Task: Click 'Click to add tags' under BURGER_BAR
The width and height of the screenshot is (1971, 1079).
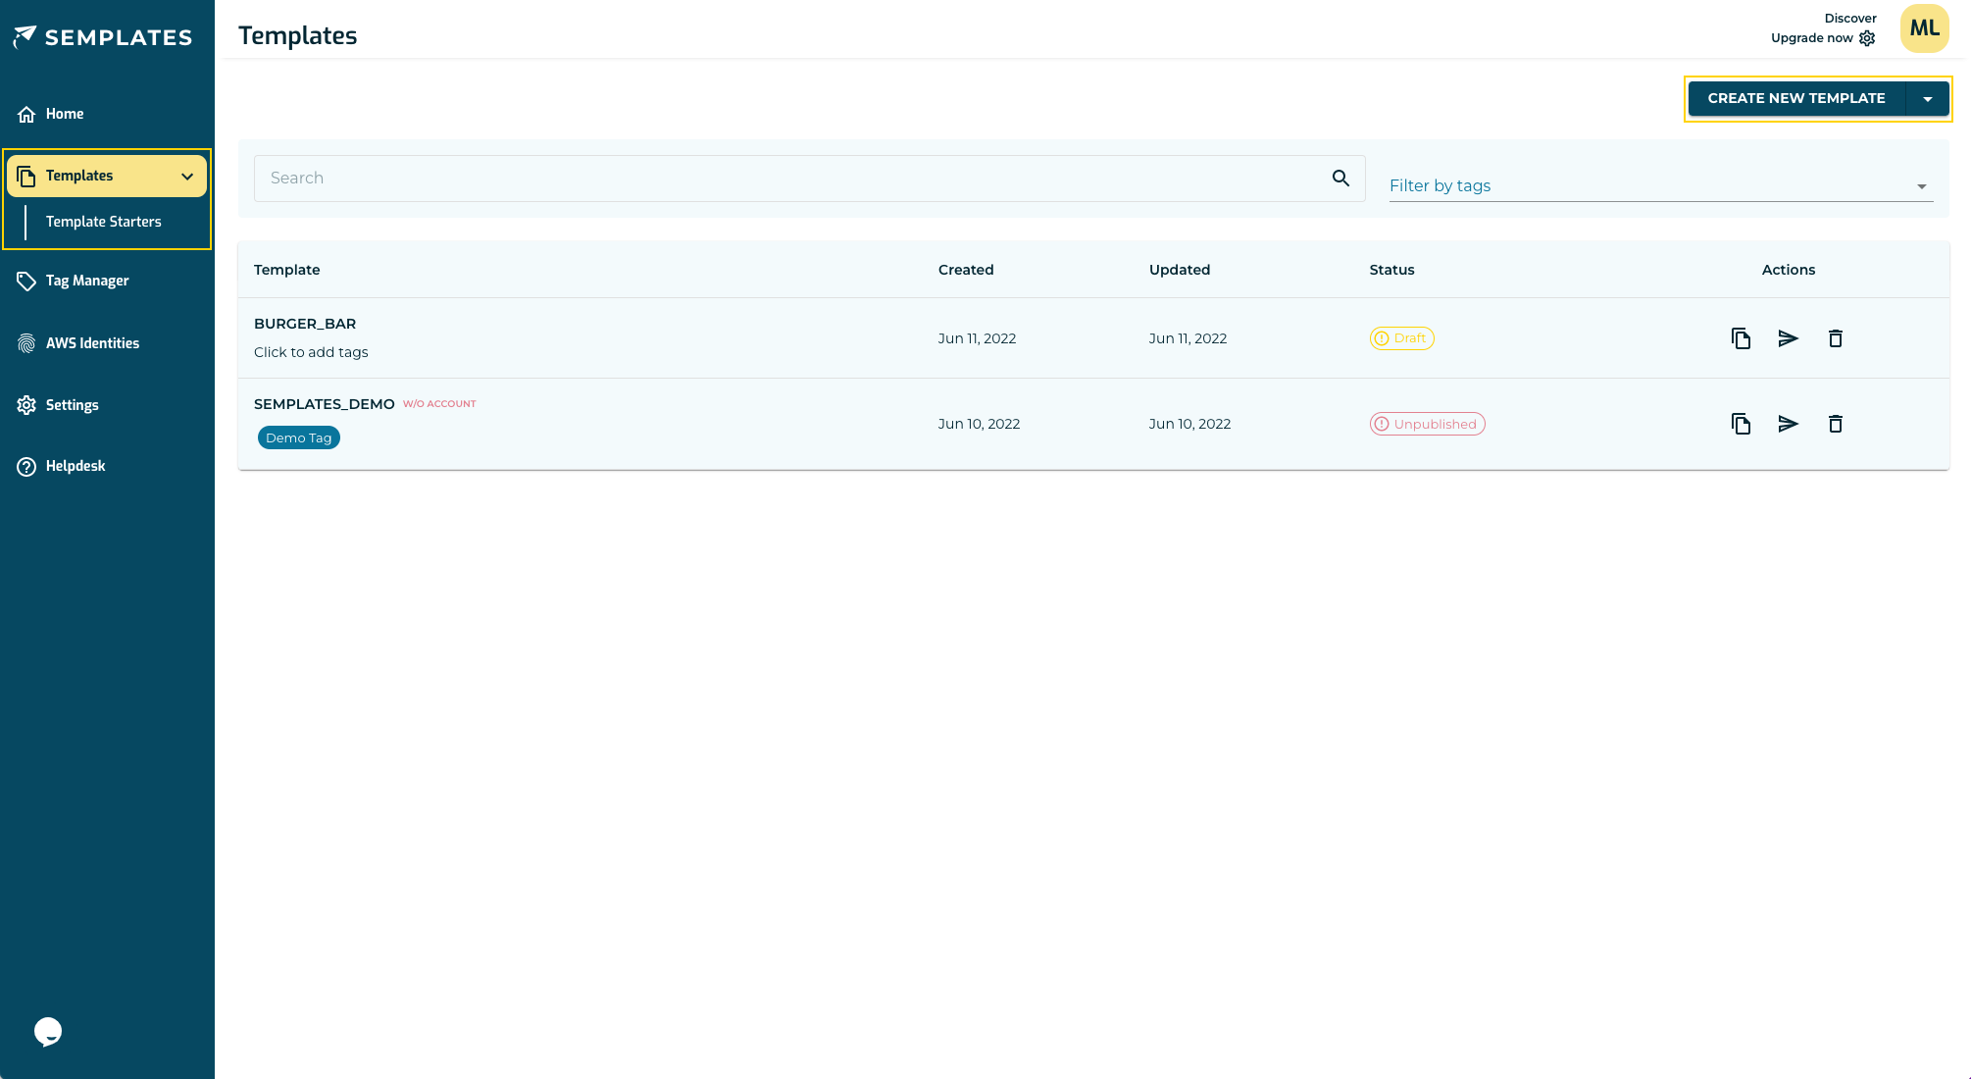Action: pos(311,352)
